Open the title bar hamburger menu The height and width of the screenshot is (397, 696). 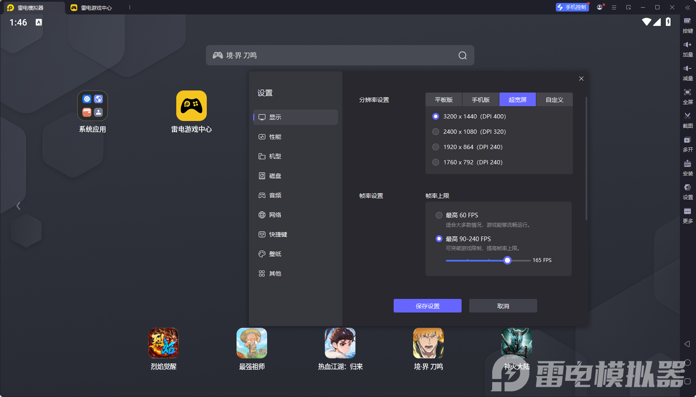[x=614, y=7]
